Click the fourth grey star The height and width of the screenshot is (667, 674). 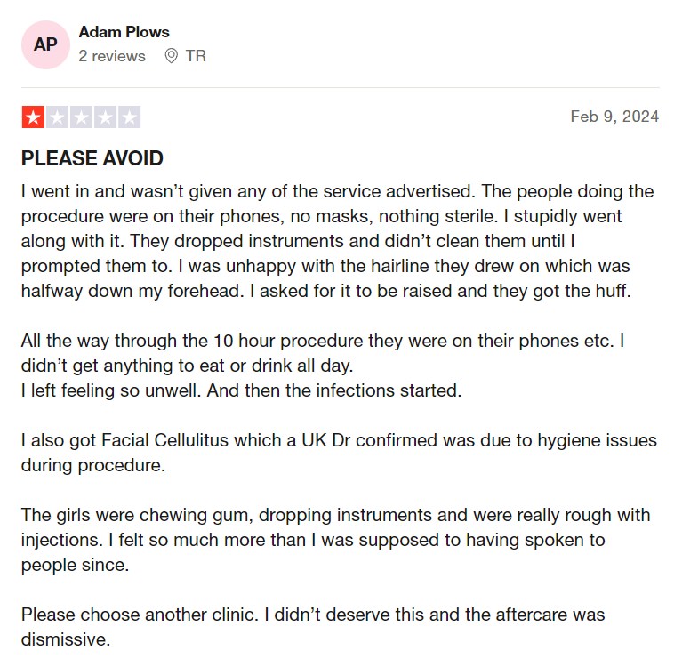(x=105, y=117)
